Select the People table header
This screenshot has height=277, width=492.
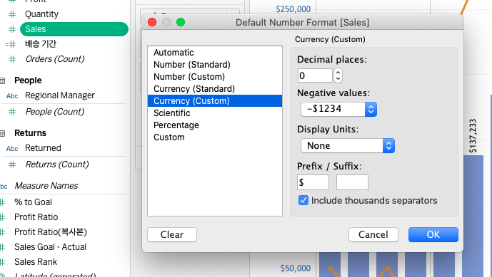(28, 80)
